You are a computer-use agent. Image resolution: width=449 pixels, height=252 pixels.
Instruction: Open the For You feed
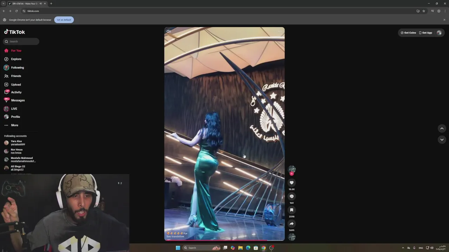coord(13,50)
